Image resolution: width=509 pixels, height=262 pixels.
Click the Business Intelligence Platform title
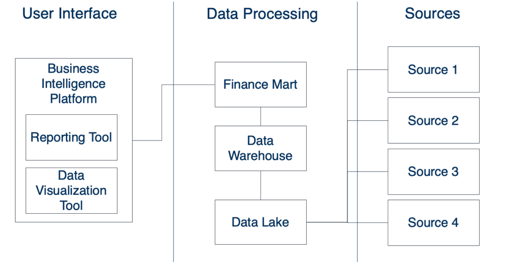[74, 84]
